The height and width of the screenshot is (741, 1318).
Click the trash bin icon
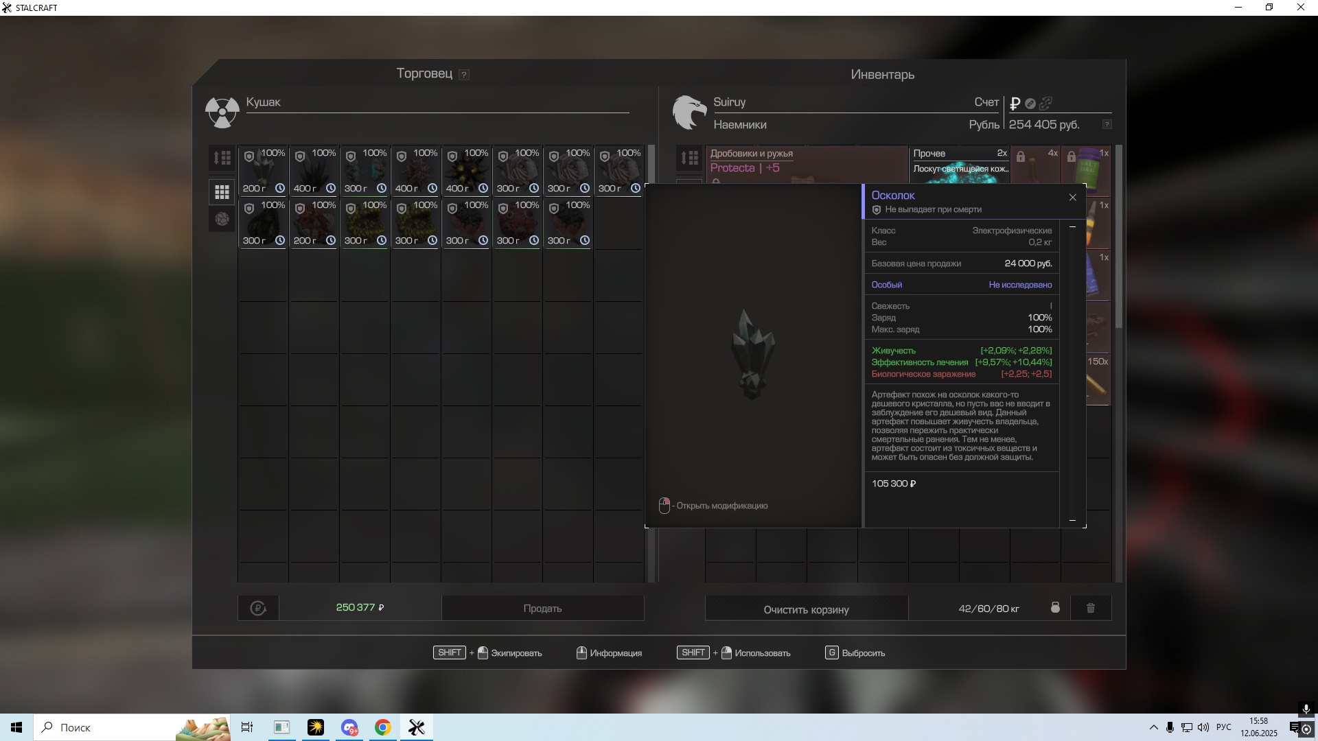pos(1091,608)
